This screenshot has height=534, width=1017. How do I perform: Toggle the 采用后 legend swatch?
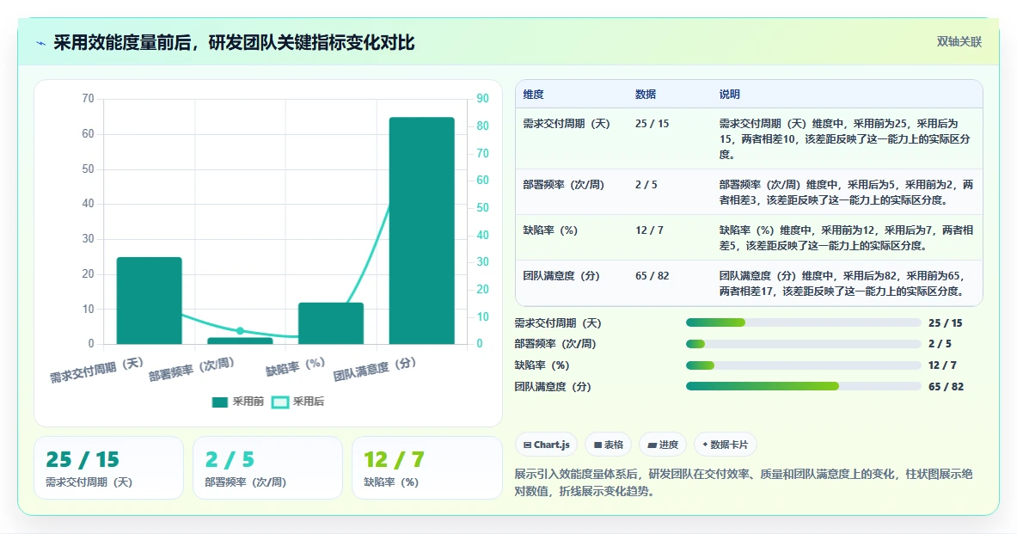[x=279, y=402]
